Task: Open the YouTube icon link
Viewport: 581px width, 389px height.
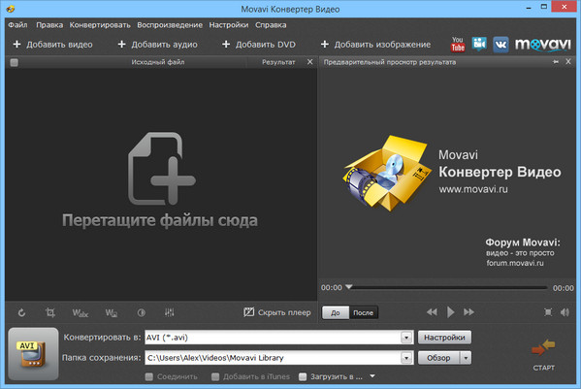Action: [458, 45]
